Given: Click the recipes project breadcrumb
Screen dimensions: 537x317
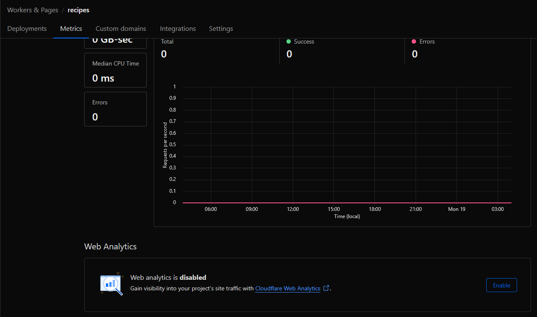Looking at the screenshot, I should coord(78,10).
